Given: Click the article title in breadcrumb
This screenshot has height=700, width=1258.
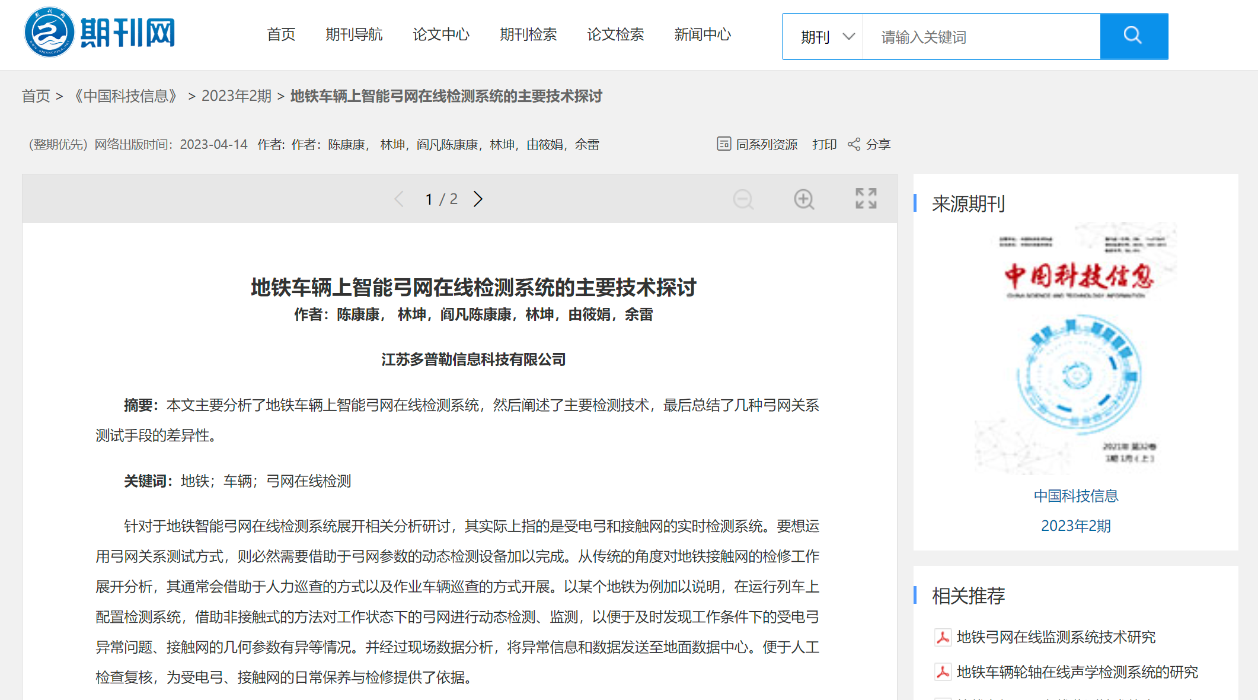Looking at the screenshot, I should 446,96.
